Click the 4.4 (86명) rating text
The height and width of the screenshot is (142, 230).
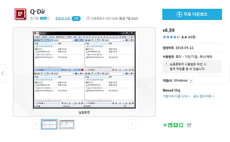(x=189, y=37)
